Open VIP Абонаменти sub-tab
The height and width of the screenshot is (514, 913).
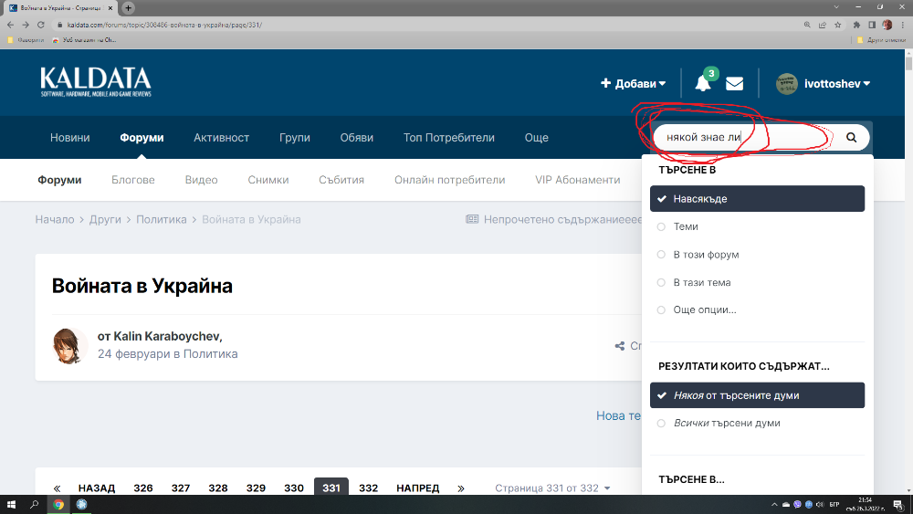578,180
